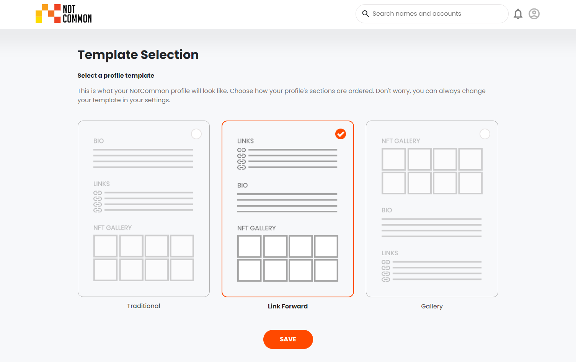Viewport: 576px width, 362px height.
Task: Click the BIO label in Link Forward card
Action: click(x=243, y=185)
